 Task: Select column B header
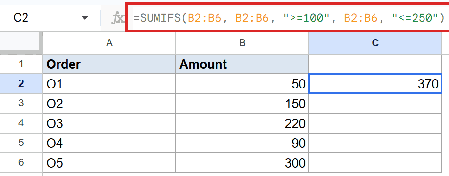242,43
